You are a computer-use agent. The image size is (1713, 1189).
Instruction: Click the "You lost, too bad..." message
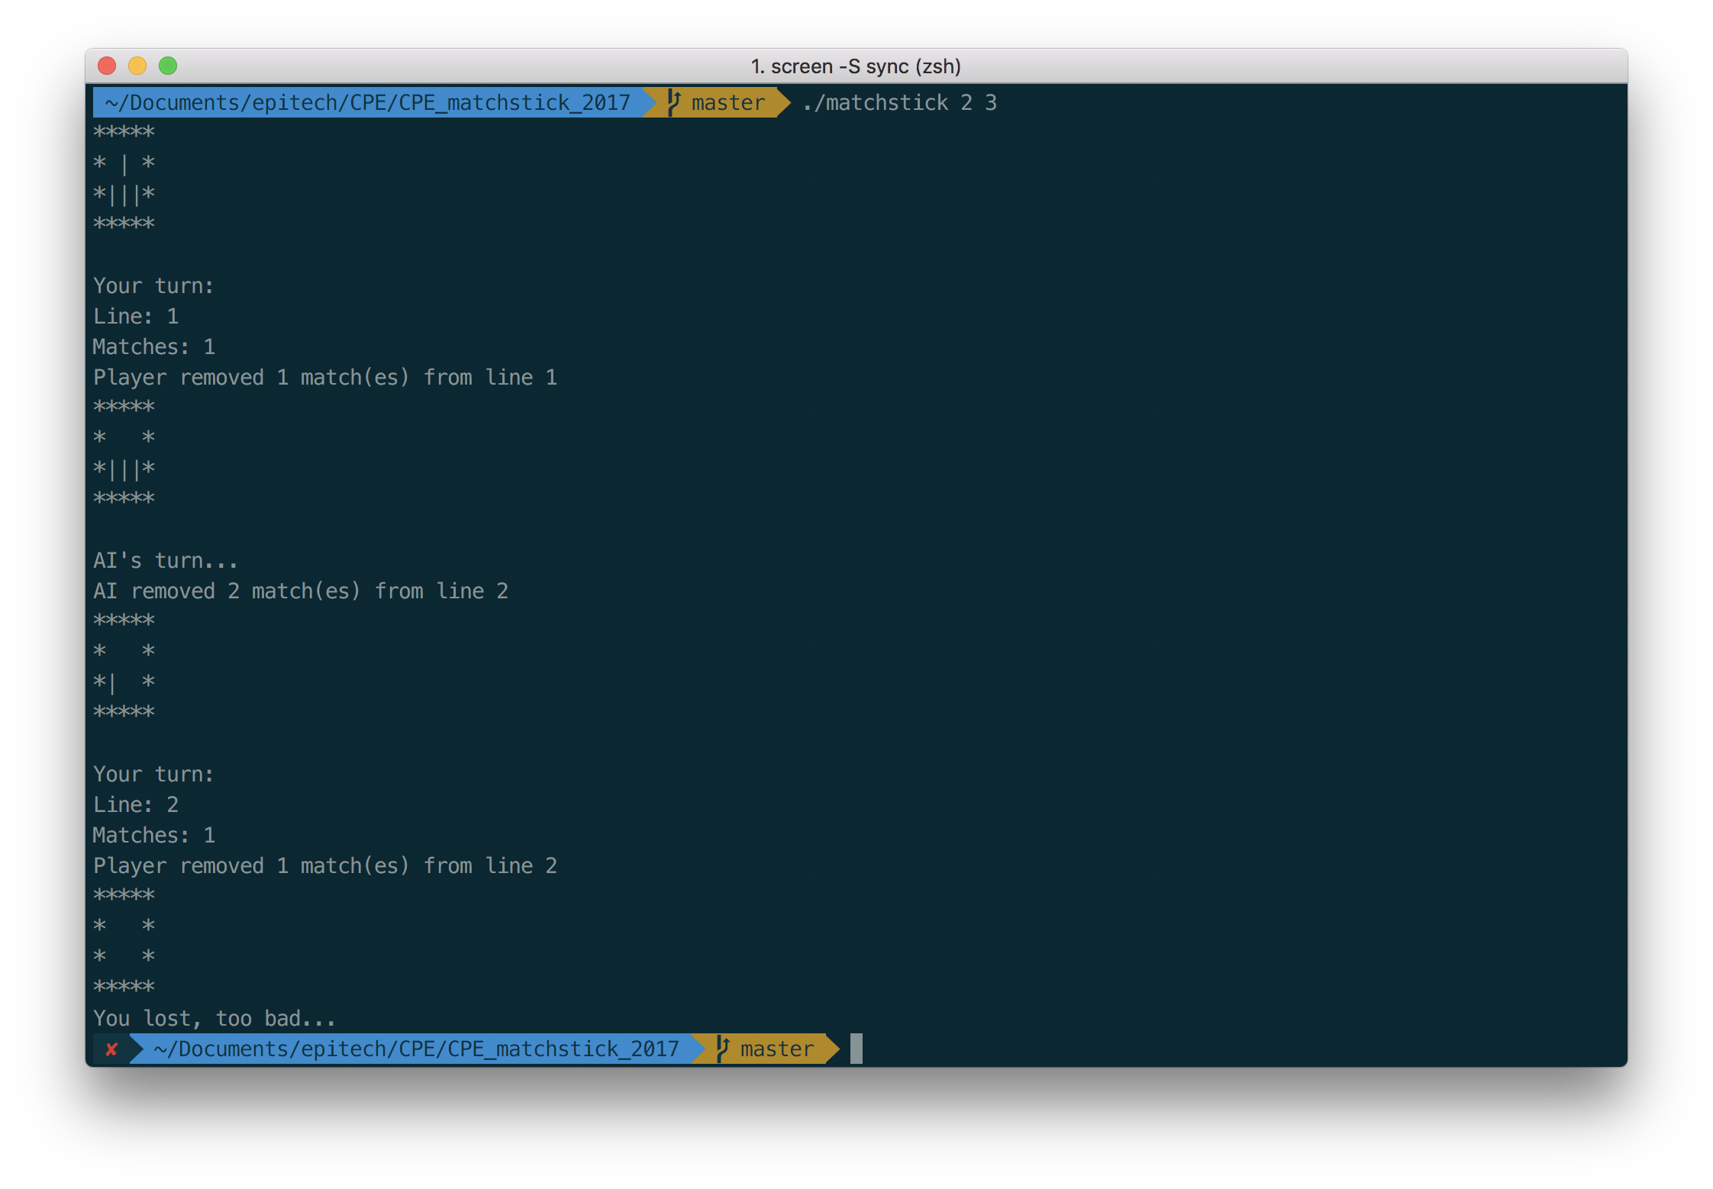215,1018
